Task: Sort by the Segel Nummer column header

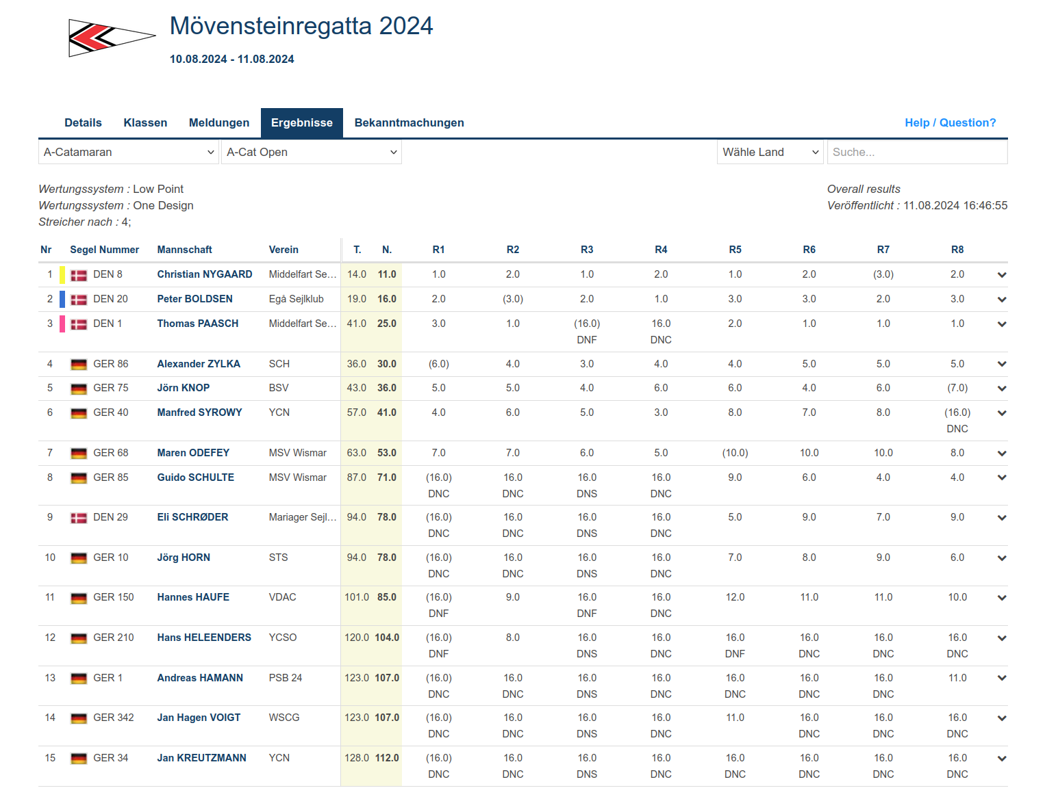Action: (105, 250)
